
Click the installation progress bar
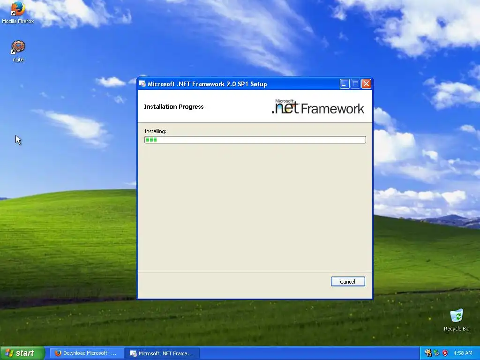(255, 140)
